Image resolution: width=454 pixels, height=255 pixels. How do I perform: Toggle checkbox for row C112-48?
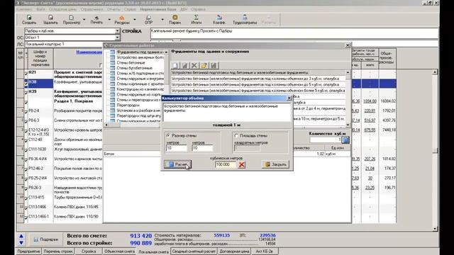(x=26, y=141)
